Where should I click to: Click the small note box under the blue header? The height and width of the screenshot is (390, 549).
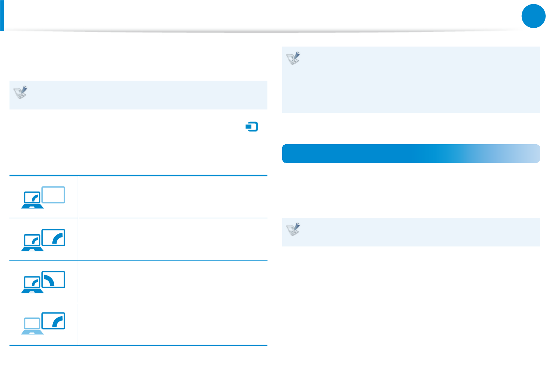[x=411, y=232]
